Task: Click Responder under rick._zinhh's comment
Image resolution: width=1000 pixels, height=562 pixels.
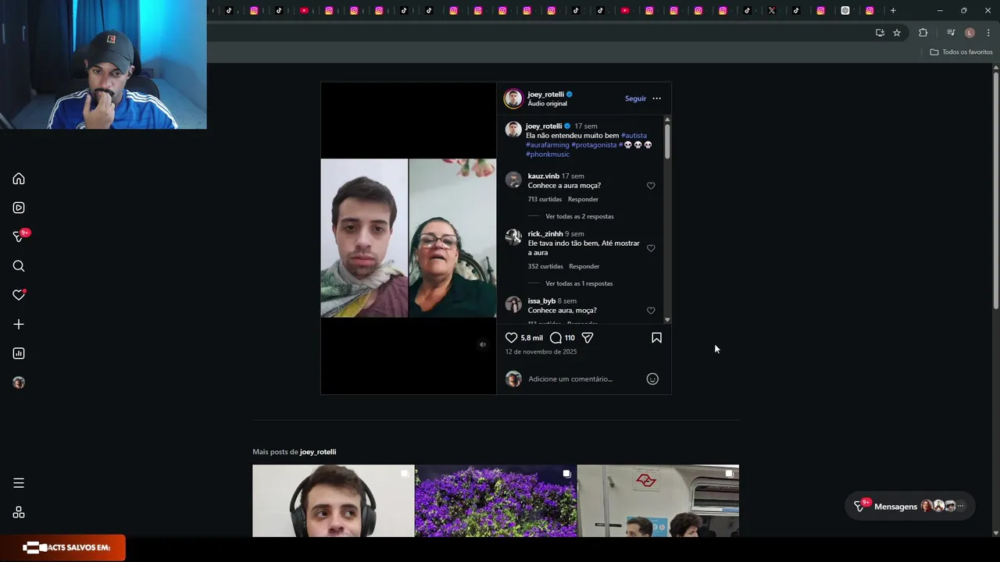Action: pos(584,266)
